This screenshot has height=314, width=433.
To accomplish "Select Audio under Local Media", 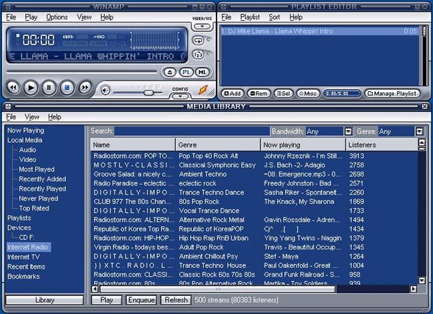I will click(27, 150).
